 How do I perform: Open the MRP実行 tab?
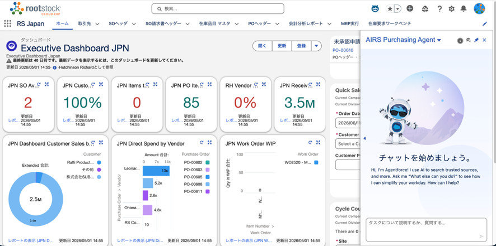[350, 23]
